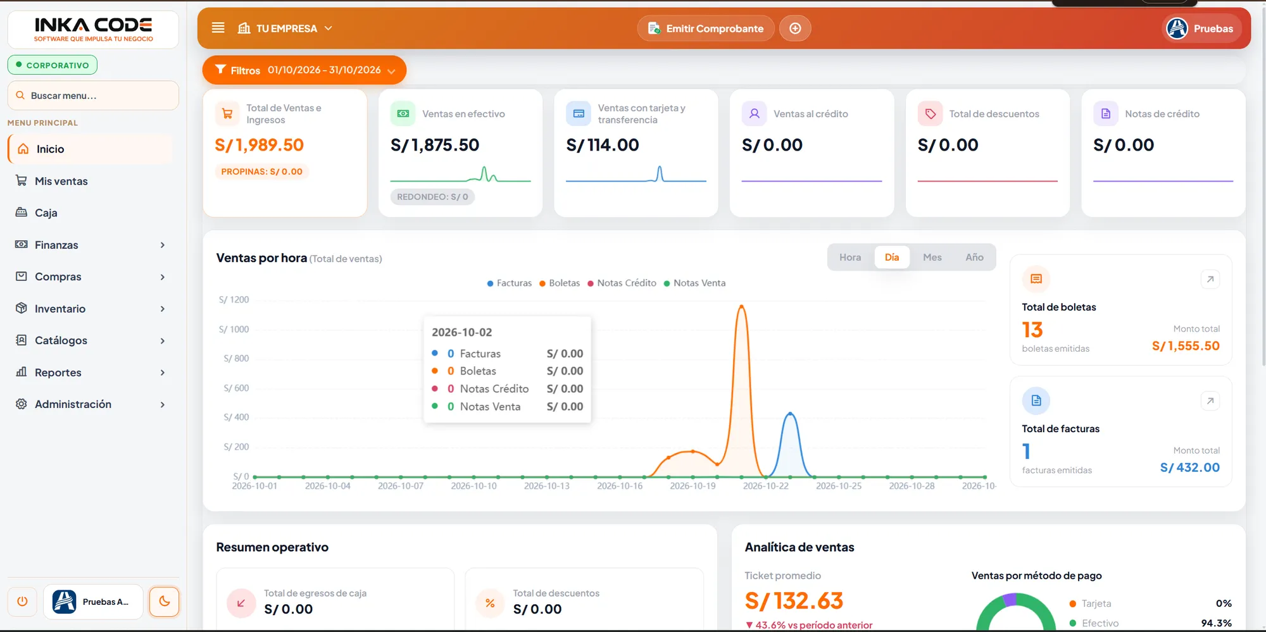Click the orange receipt icon in Total de boletas

click(1036, 279)
